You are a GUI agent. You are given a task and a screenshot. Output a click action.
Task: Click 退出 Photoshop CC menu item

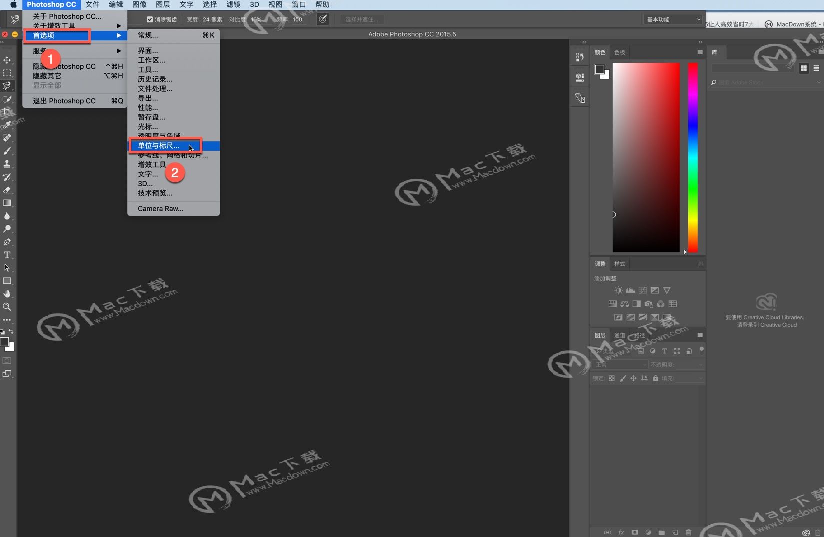click(75, 101)
